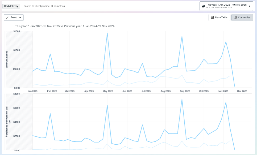The height and width of the screenshot is (155, 257).
Task: Expand the date range dropdown arrow
Action: (x=249, y=6)
